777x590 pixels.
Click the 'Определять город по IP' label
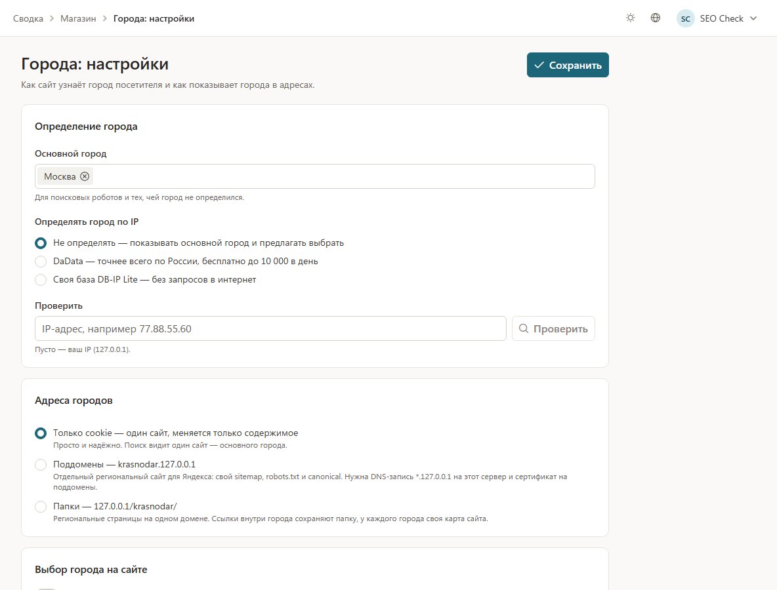coord(87,222)
